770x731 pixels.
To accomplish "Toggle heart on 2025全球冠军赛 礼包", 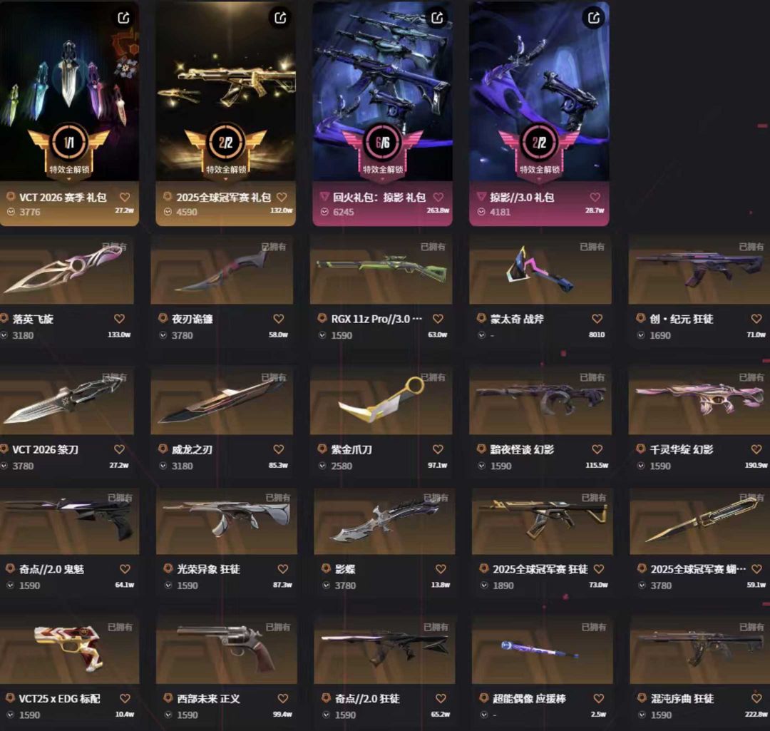I will pos(282,197).
